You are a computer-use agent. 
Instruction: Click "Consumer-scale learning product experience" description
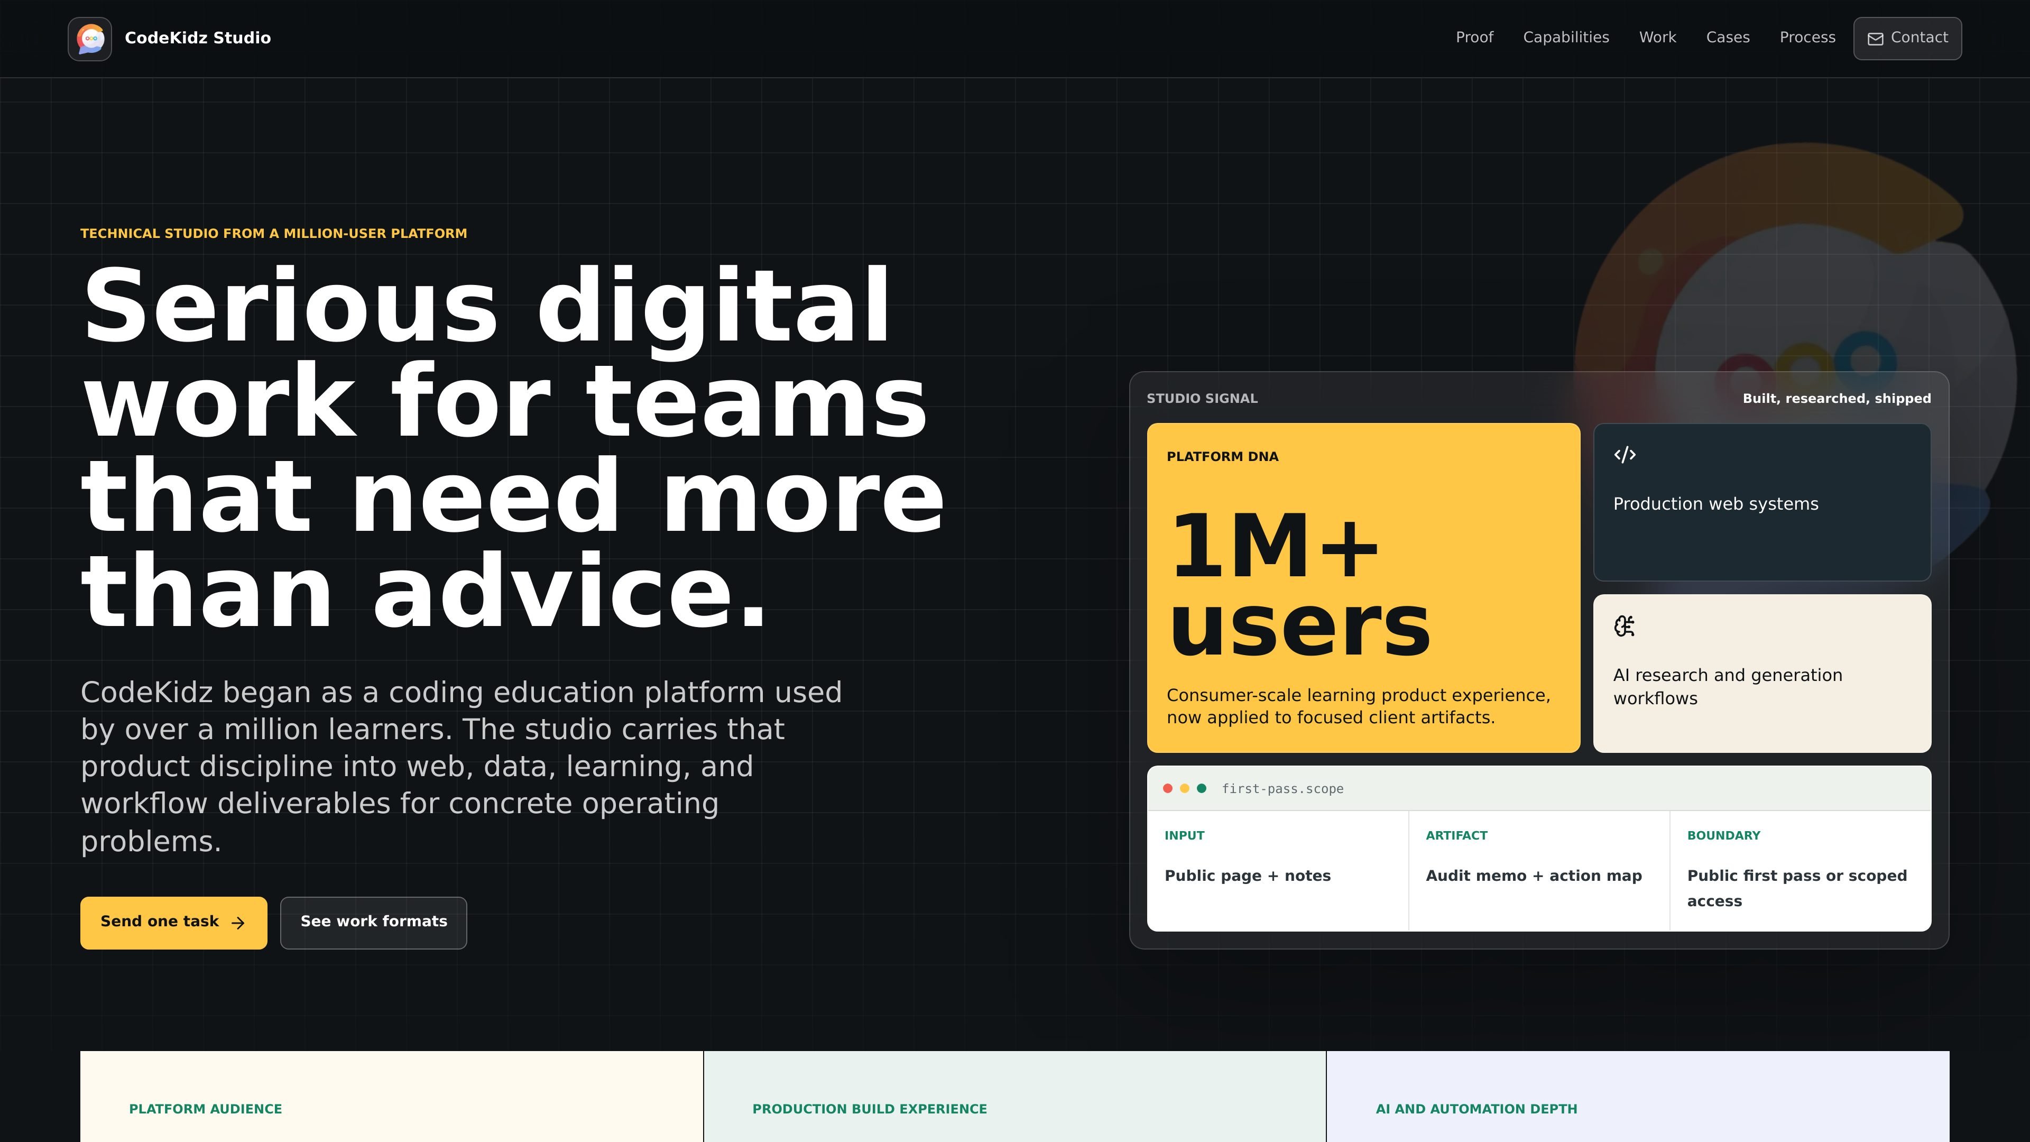1359,706
